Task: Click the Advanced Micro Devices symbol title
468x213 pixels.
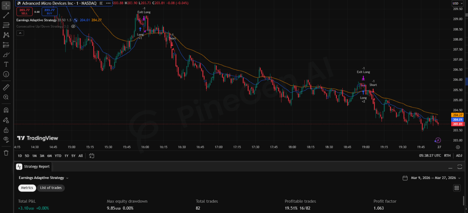Action: pyautogui.click(x=60, y=3)
